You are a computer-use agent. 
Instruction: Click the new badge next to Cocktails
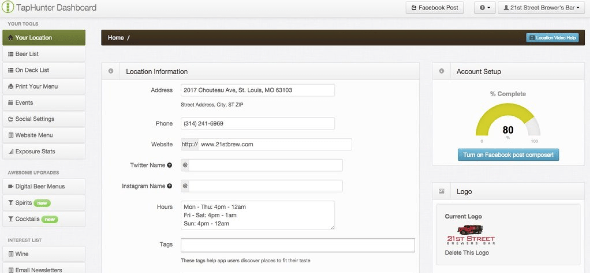click(x=50, y=219)
